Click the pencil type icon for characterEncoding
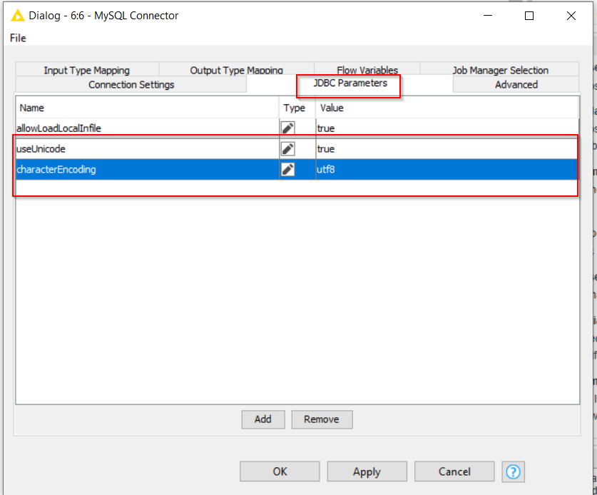 pyautogui.click(x=288, y=169)
